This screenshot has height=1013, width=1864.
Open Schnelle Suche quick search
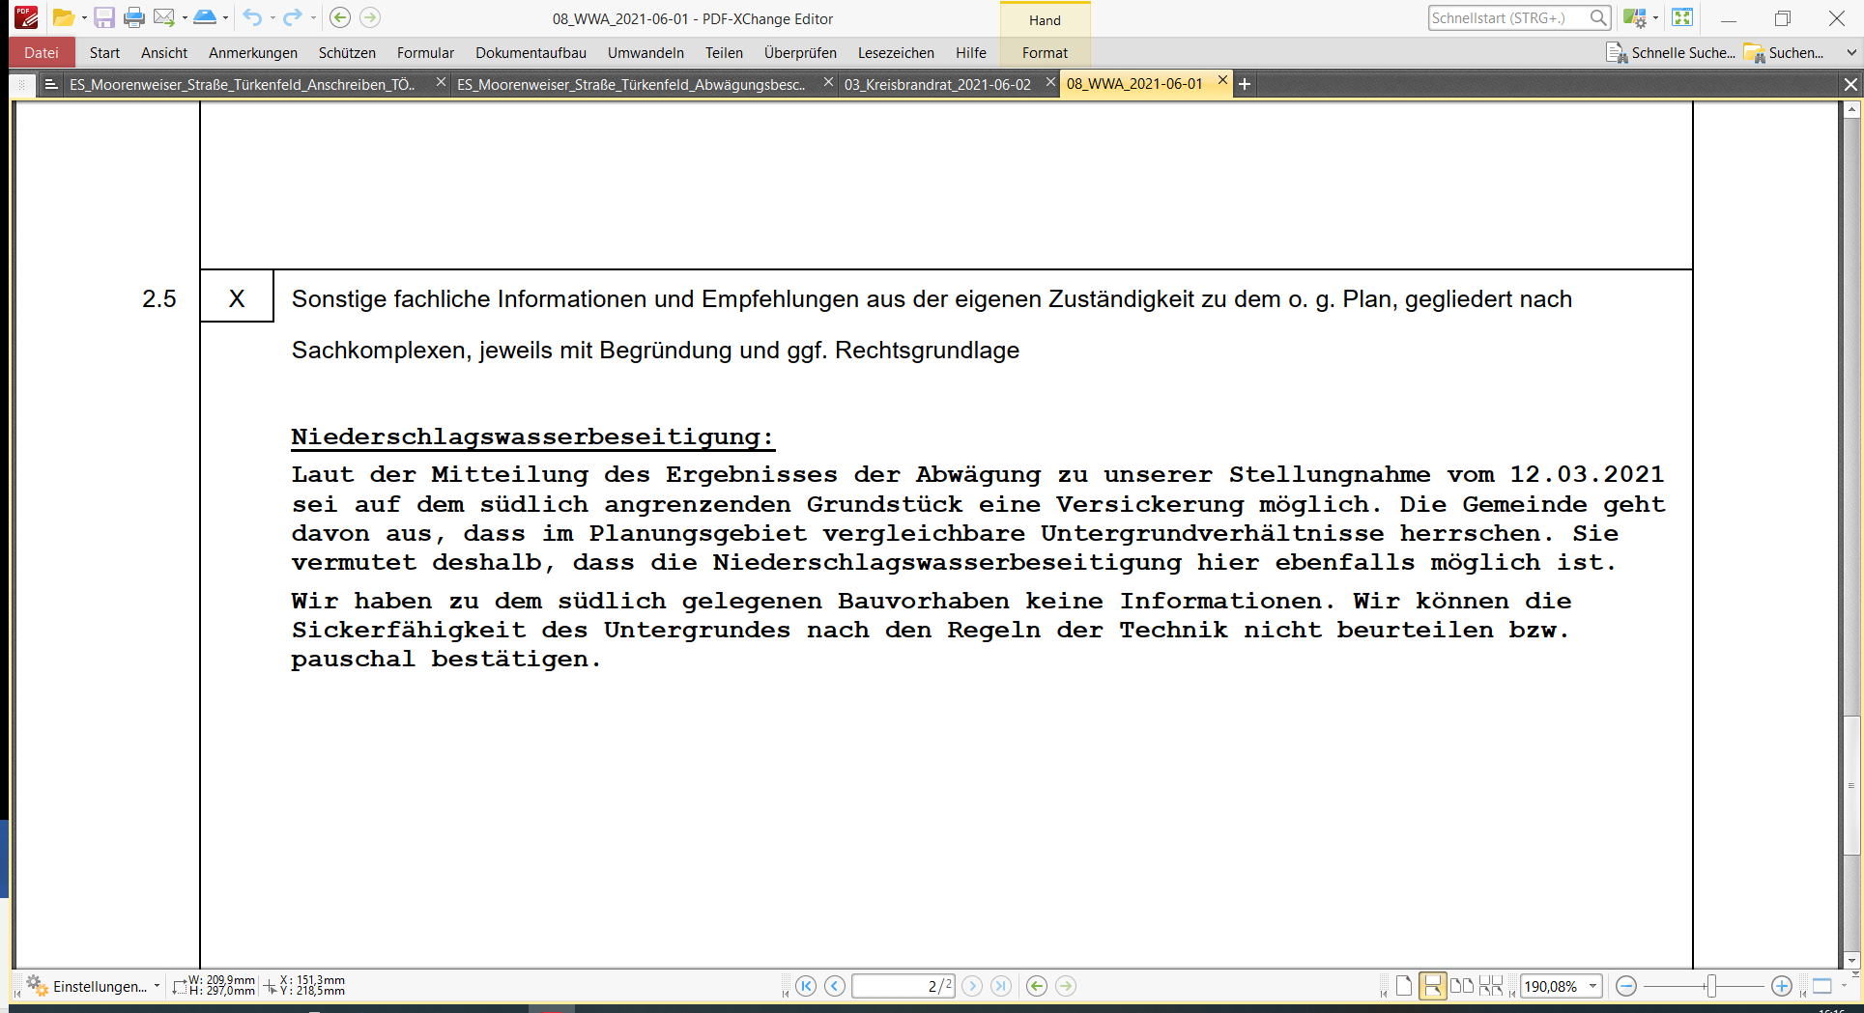(1670, 53)
